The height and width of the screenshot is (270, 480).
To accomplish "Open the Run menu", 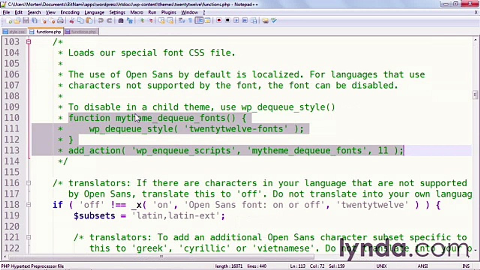I will (152, 12).
